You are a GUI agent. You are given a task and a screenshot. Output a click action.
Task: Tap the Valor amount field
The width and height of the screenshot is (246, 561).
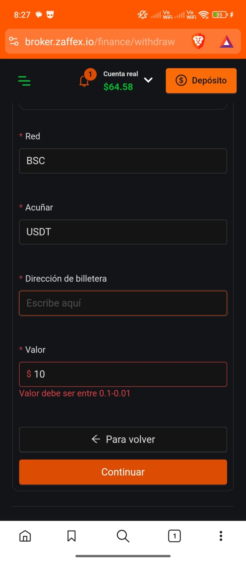(x=123, y=374)
